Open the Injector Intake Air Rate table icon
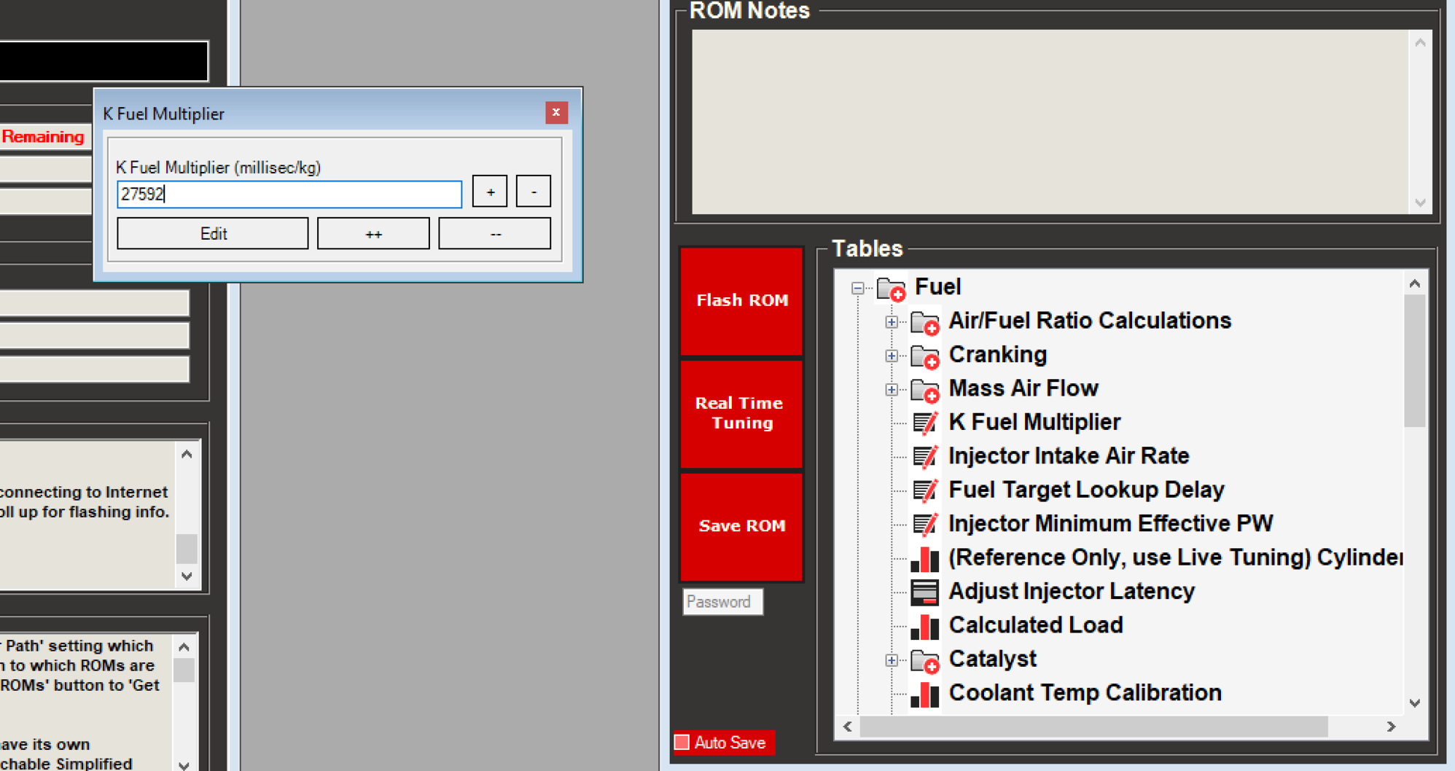The height and width of the screenshot is (771, 1455). (925, 455)
